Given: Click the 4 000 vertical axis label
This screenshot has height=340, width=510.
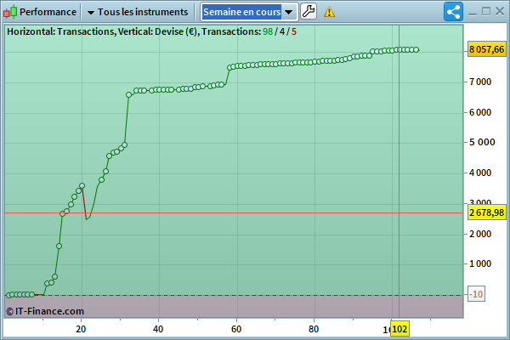Looking at the screenshot, I should click(x=480, y=173).
